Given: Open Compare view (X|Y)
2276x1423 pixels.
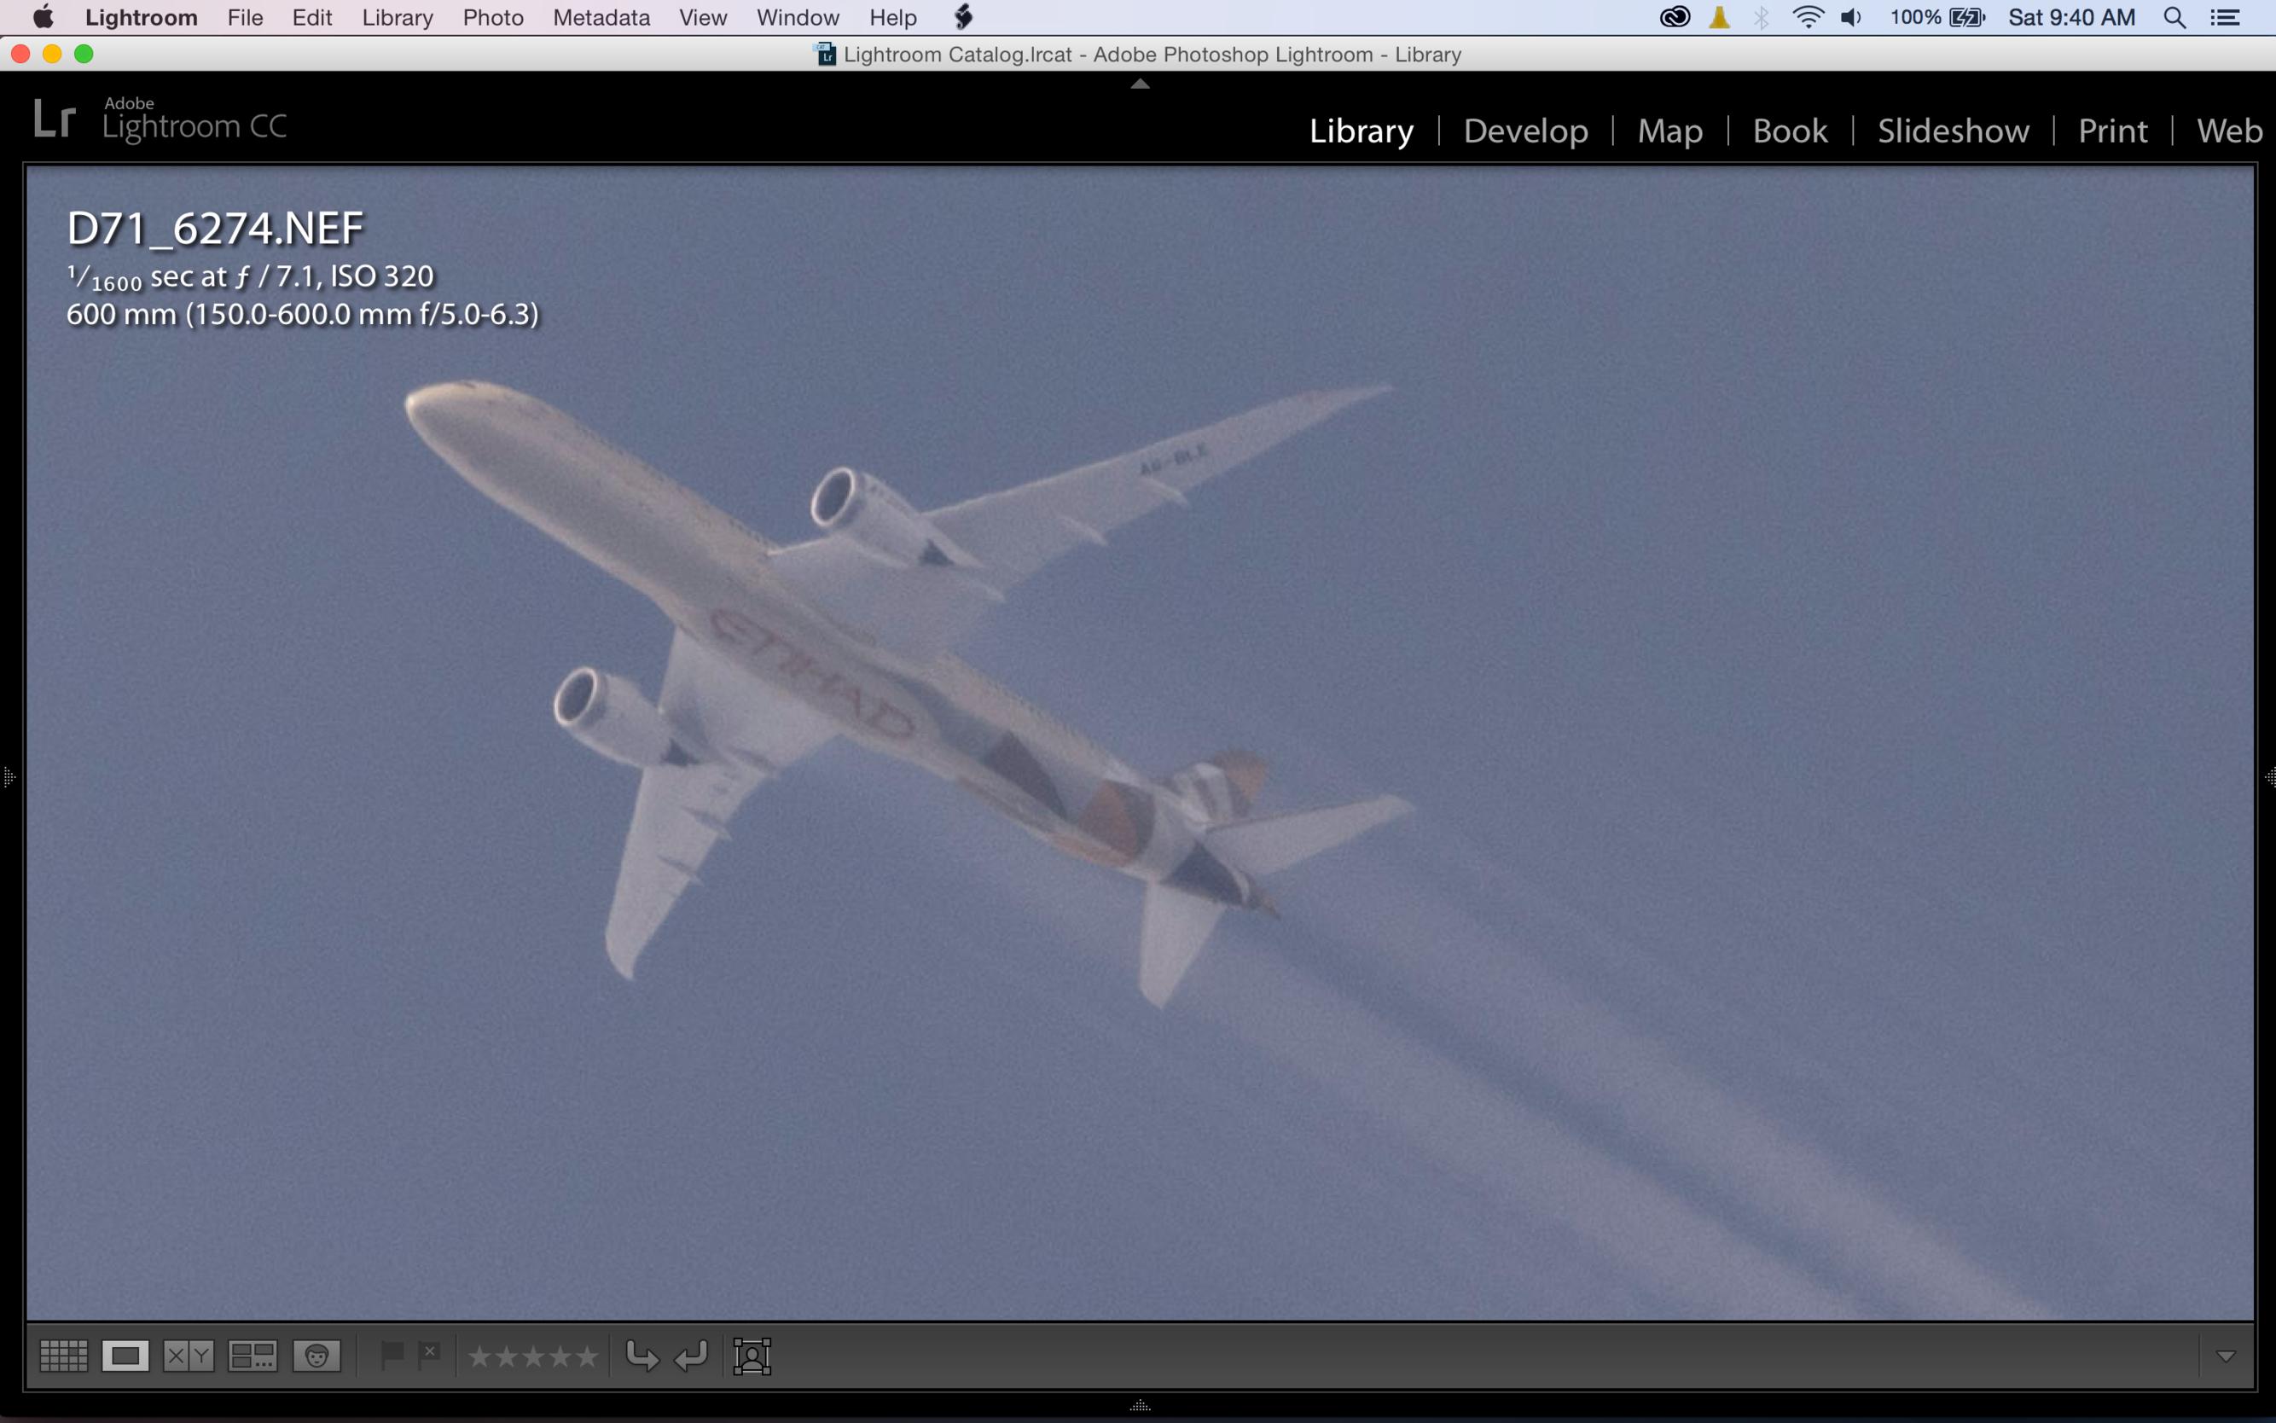Looking at the screenshot, I should 189,1356.
